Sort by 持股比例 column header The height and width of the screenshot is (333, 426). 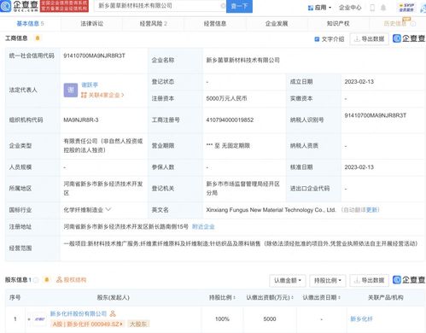tap(222, 298)
